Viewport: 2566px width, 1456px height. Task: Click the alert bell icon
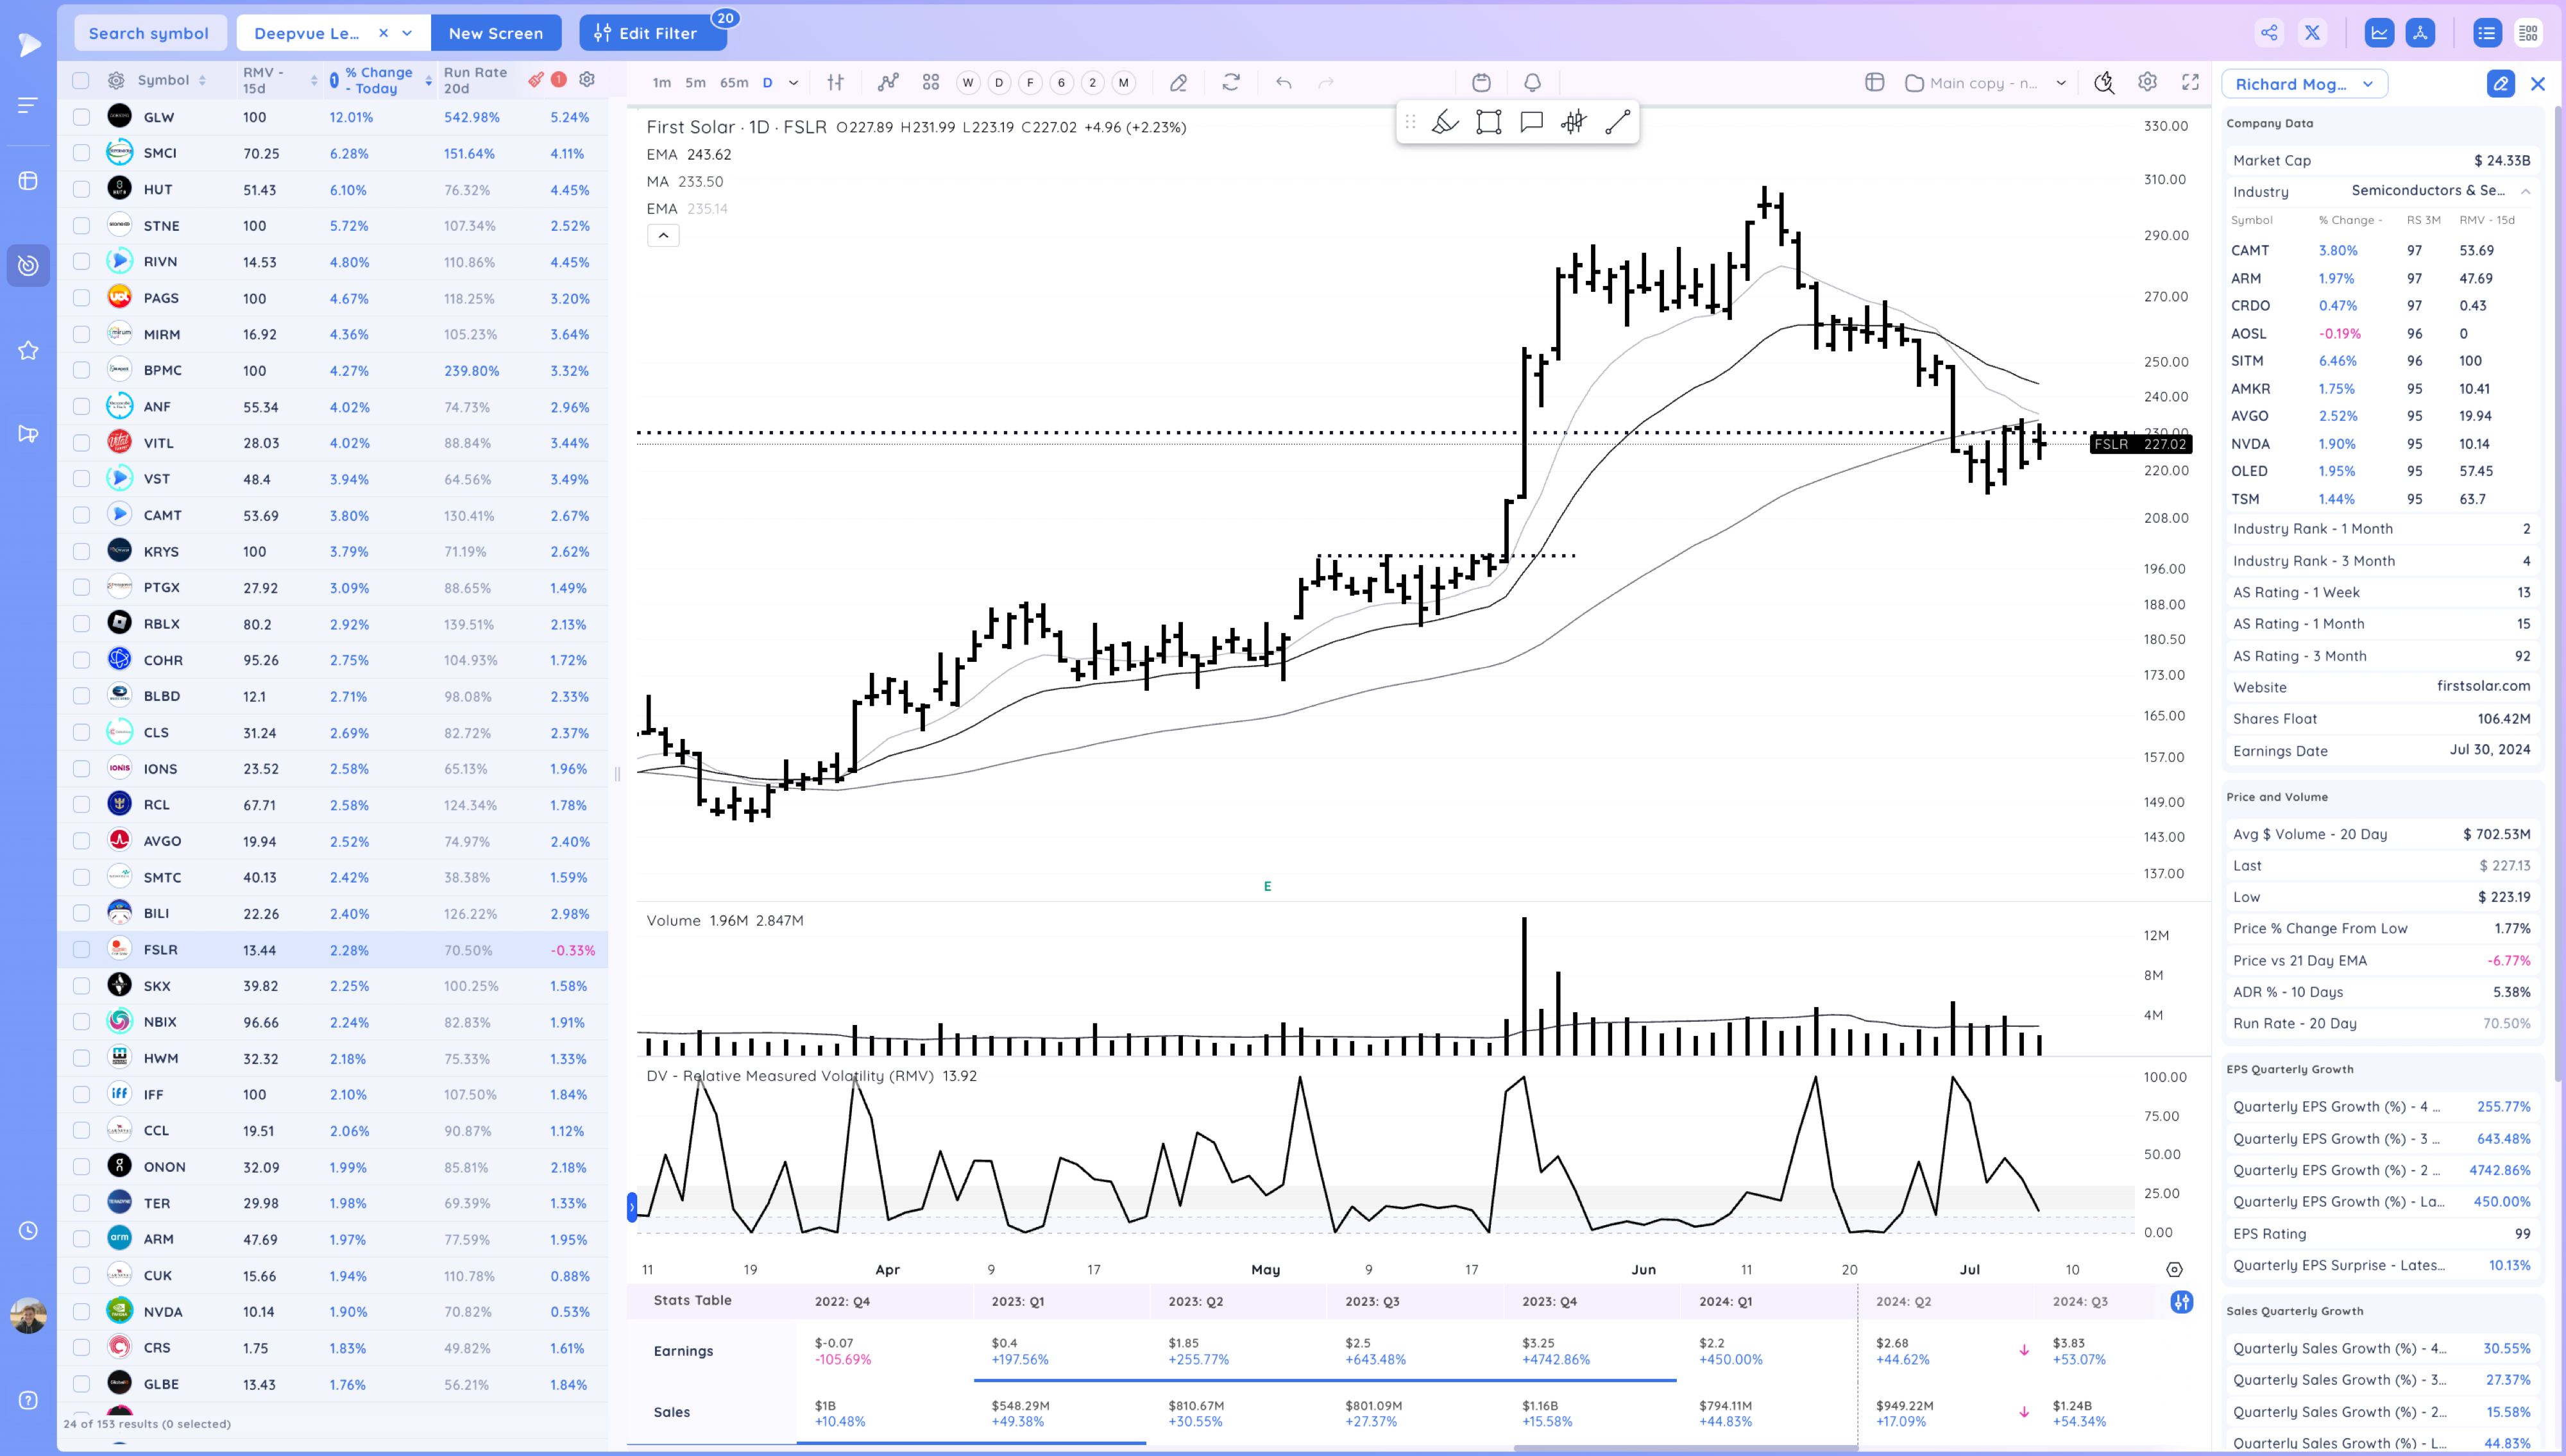tap(1532, 83)
